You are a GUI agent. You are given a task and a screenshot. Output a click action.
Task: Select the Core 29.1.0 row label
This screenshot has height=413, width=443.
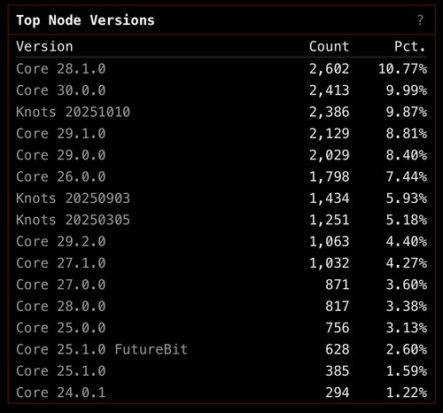tap(61, 134)
